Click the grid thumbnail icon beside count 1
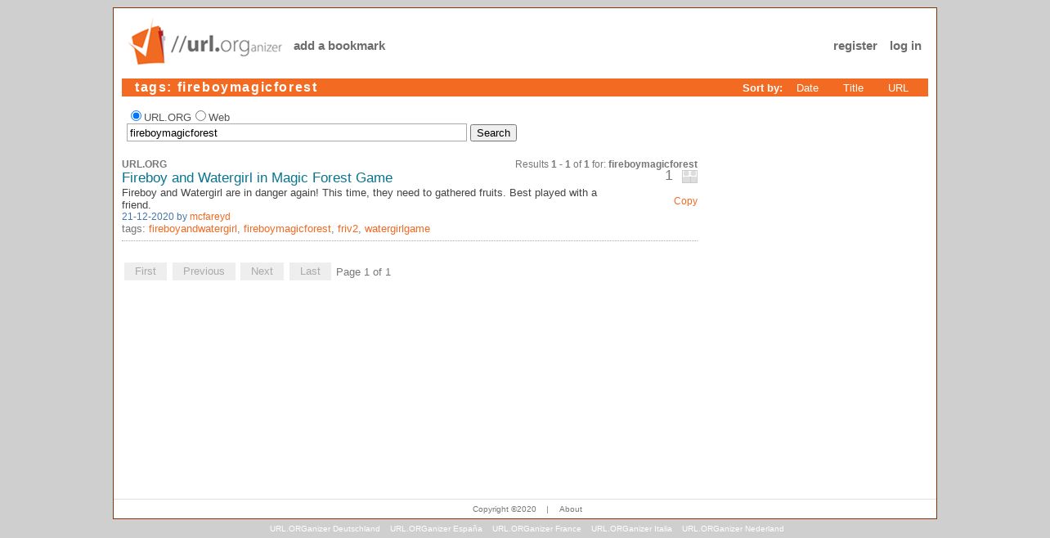The width and height of the screenshot is (1050, 538). pos(689,177)
